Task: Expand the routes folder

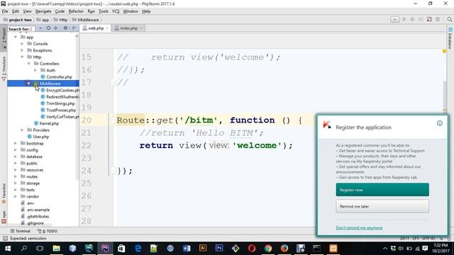Action: pyautogui.click(x=16, y=176)
